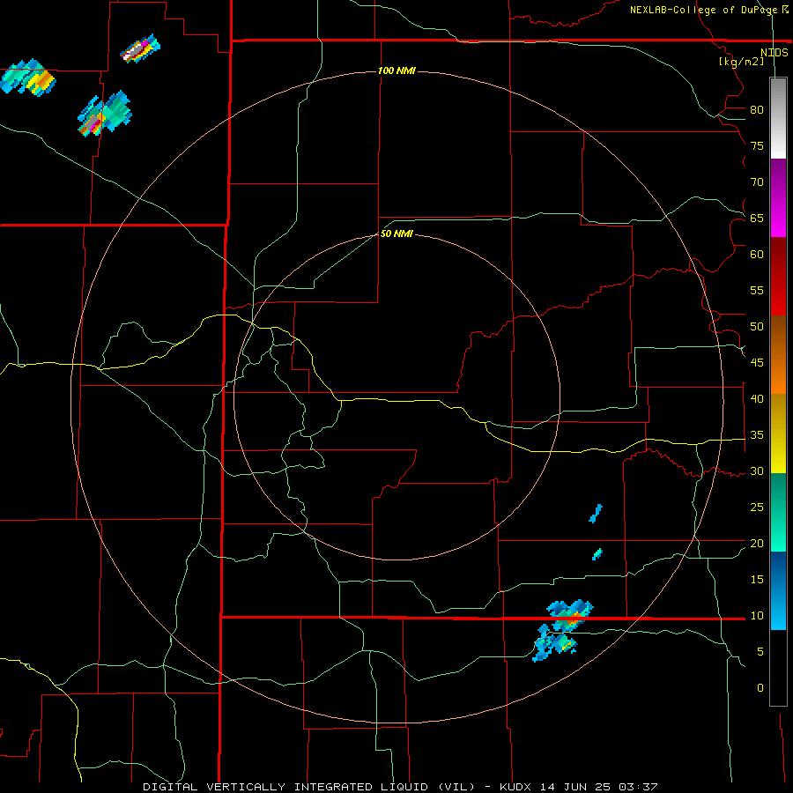Click the 55 value on the color scale
This screenshot has width=793, height=793.
[x=757, y=290]
